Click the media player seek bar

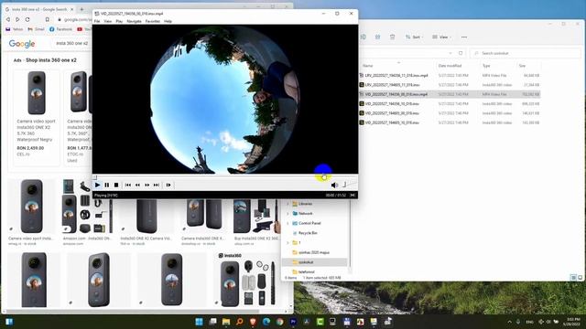[225, 177]
